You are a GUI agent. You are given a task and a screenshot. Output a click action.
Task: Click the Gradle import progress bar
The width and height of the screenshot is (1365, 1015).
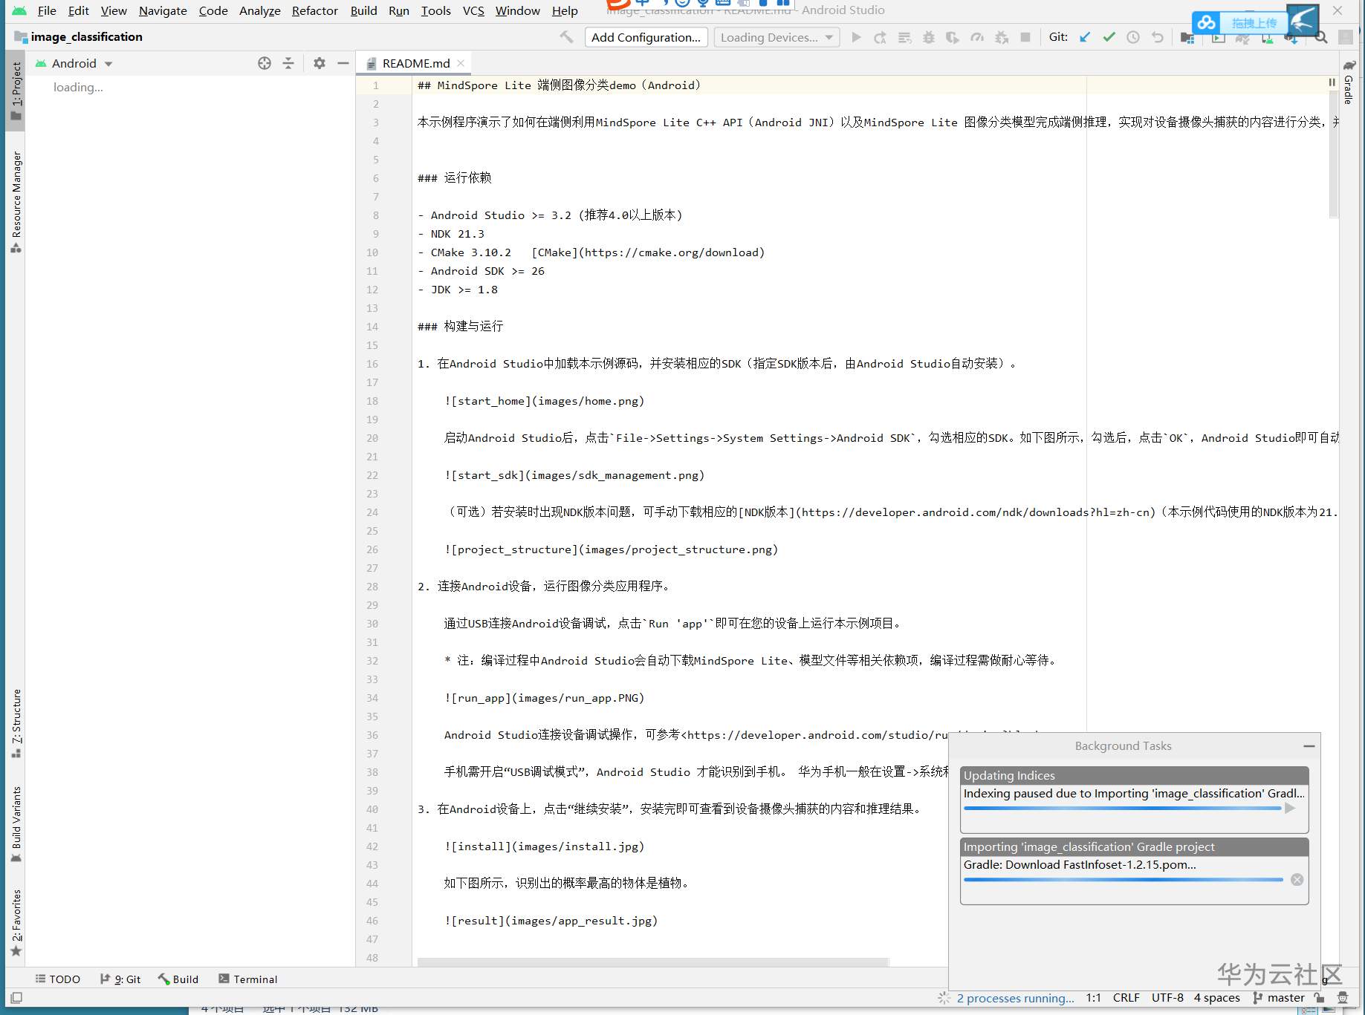coord(1123,880)
